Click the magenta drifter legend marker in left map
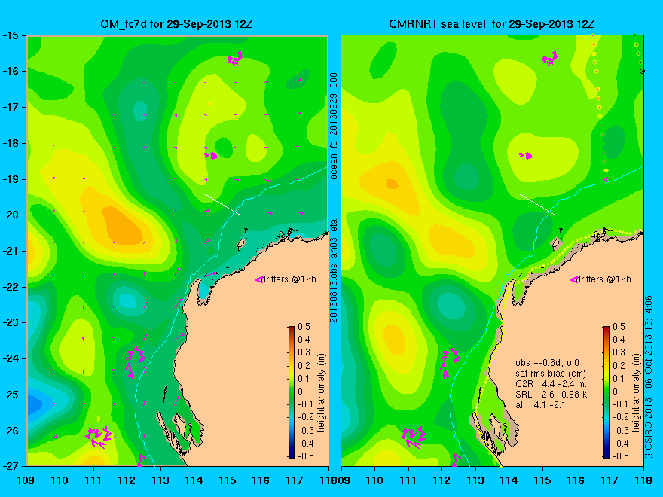This screenshot has width=663, height=497. [259, 279]
